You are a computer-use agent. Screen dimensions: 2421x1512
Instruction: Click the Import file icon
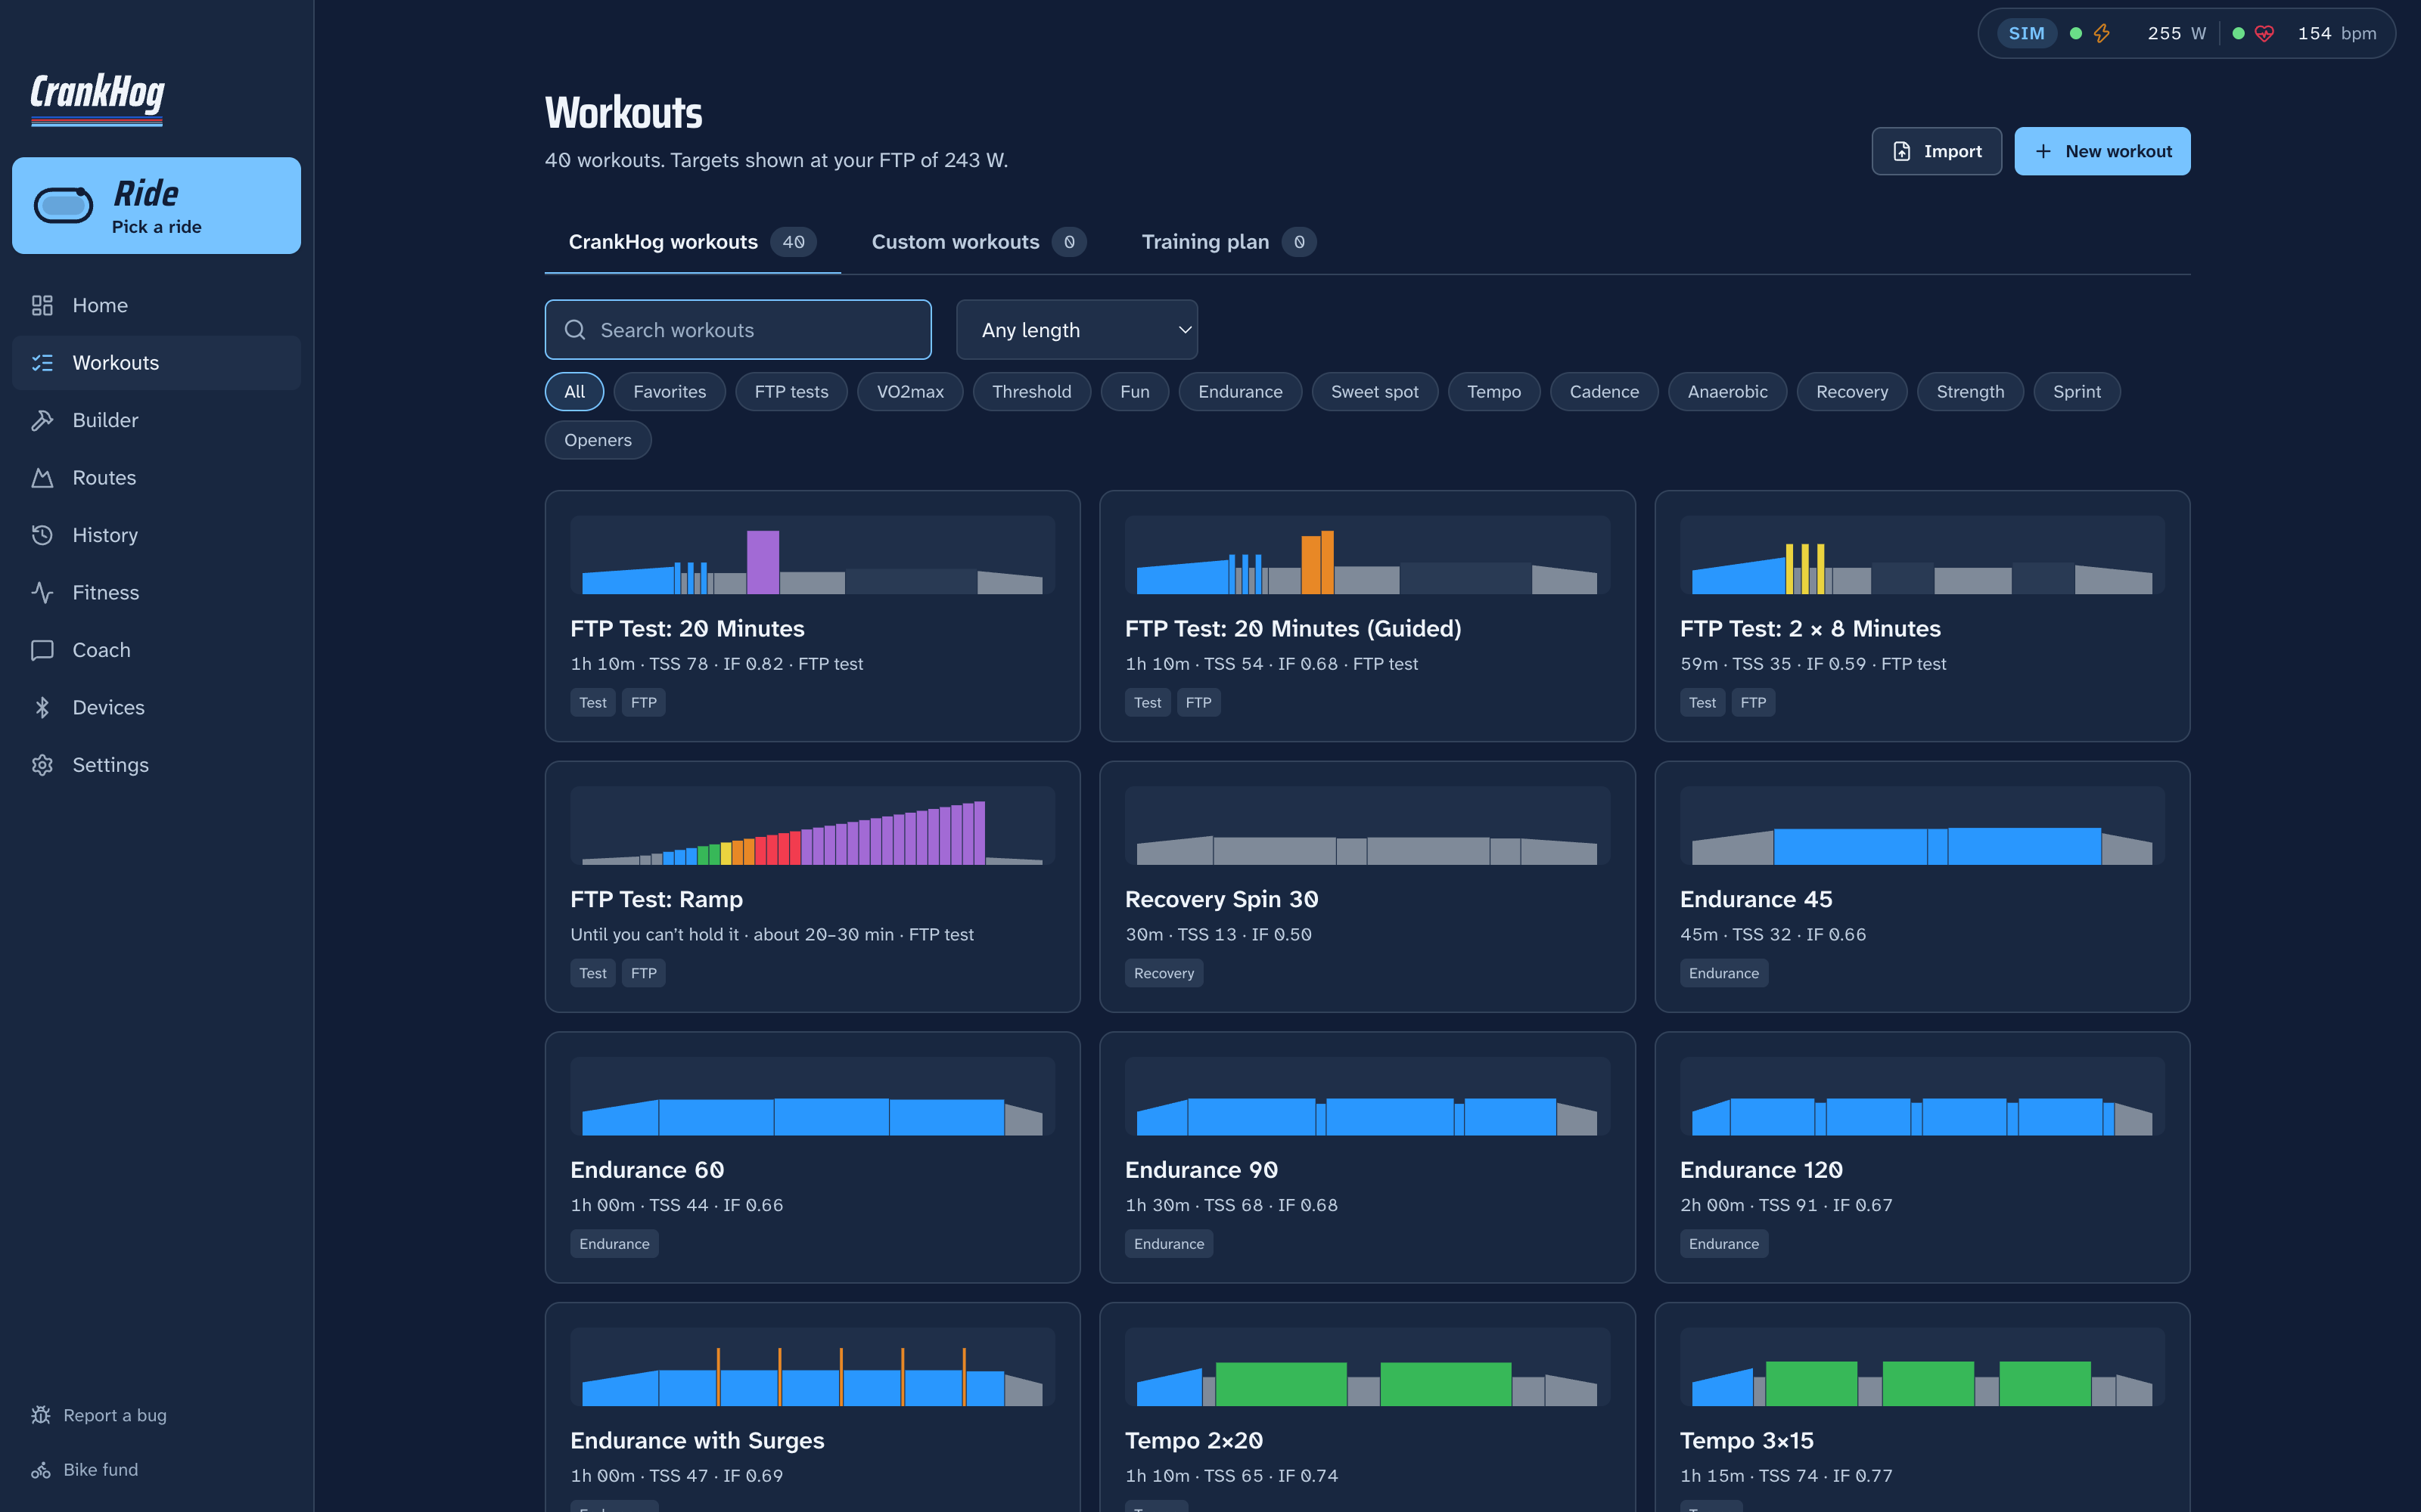[x=1902, y=151]
